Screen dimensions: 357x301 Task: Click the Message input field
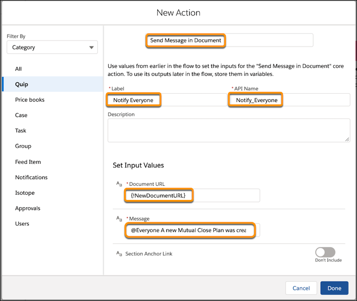(193, 230)
